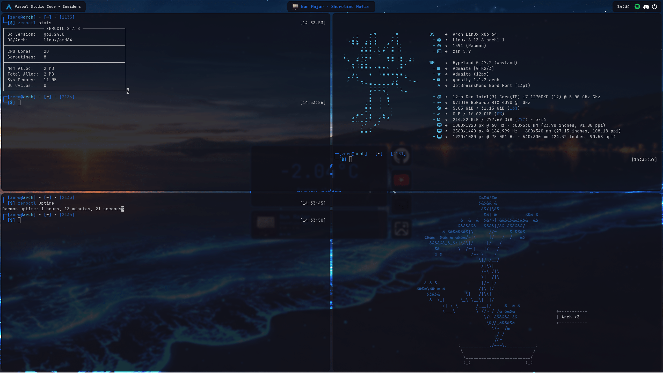Click the Nun Major - Shoreline Mafia track title
Image resolution: width=663 pixels, height=373 pixels.
(335, 6)
